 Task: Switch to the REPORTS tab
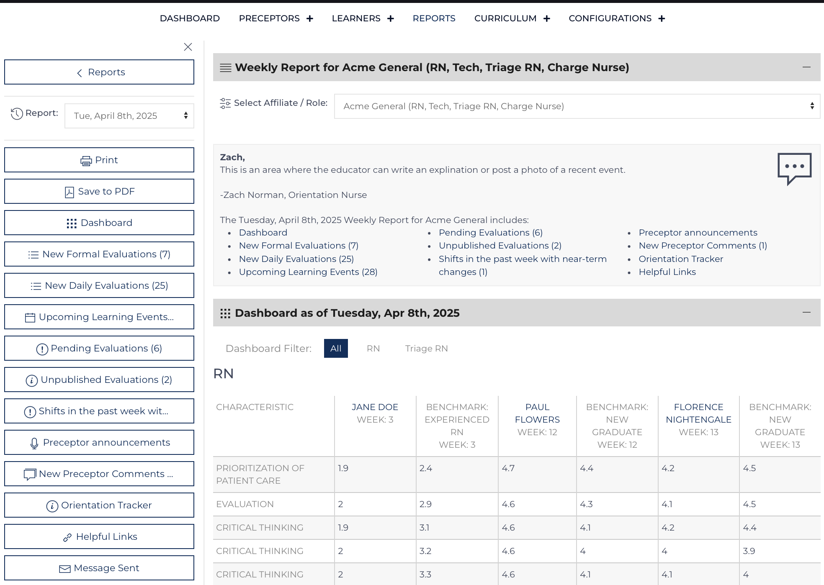coord(434,18)
